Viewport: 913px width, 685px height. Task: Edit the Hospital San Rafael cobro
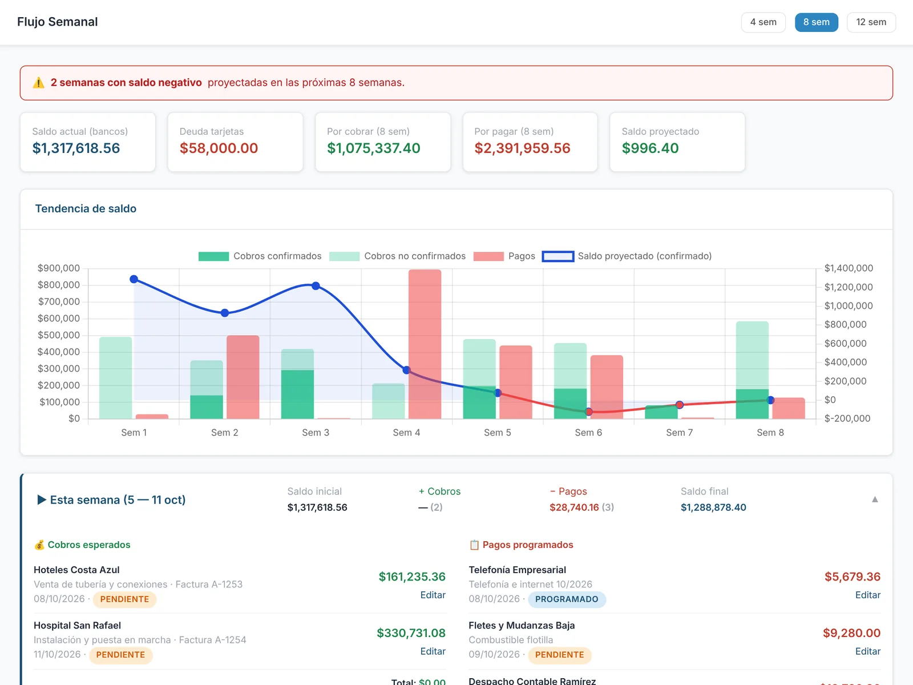pyautogui.click(x=433, y=651)
